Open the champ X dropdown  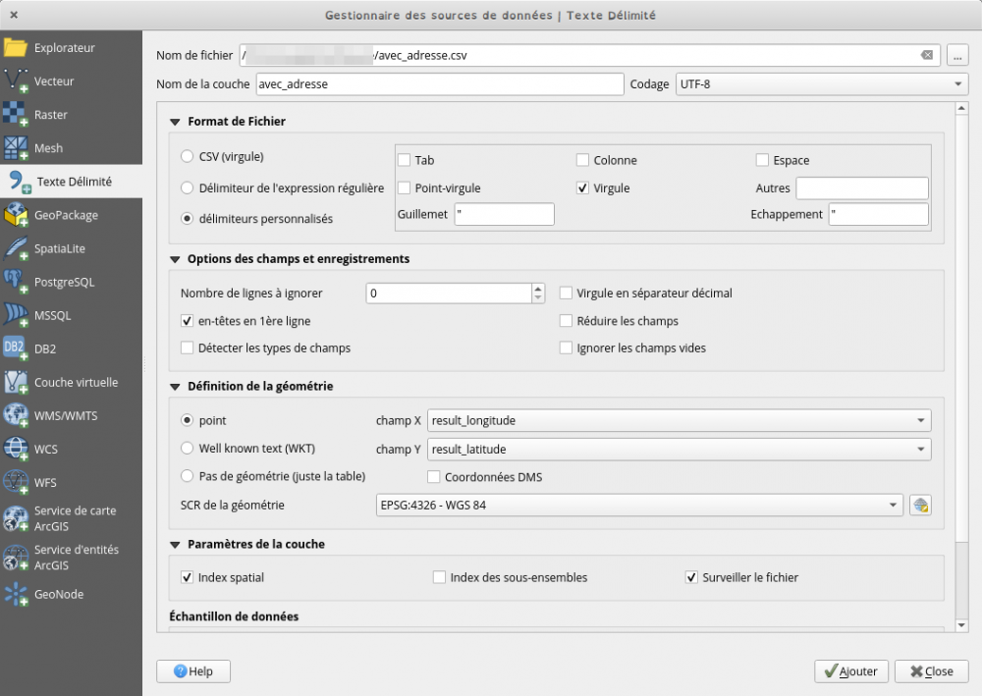[678, 420]
